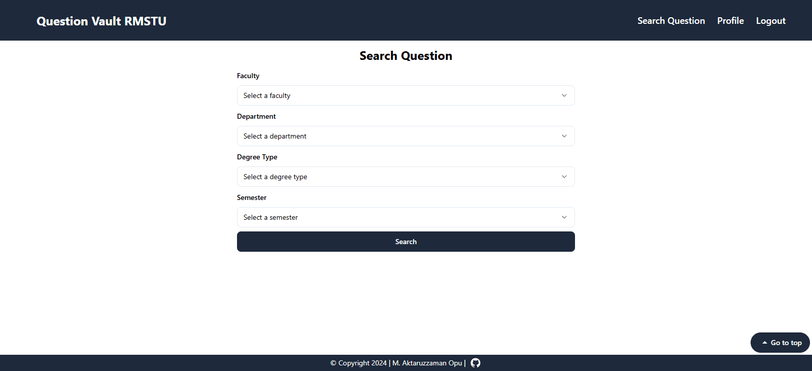Click the Department field label
812x371 pixels.
pyautogui.click(x=256, y=116)
